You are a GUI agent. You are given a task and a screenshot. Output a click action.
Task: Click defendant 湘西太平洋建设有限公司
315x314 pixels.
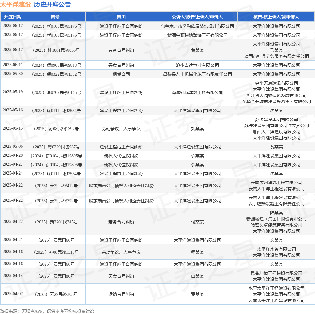point(277,132)
